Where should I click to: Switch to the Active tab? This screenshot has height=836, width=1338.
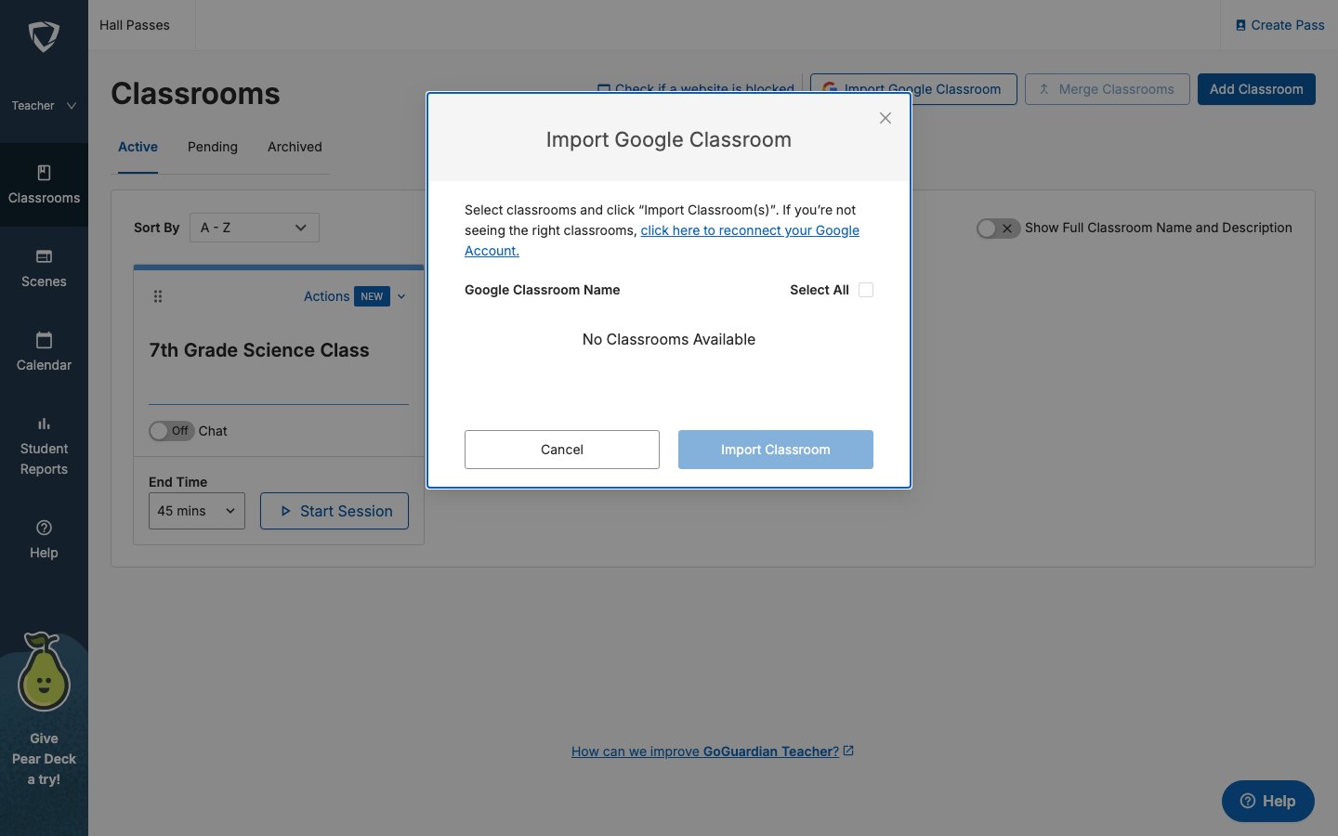pyautogui.click(x=138, y=147)
